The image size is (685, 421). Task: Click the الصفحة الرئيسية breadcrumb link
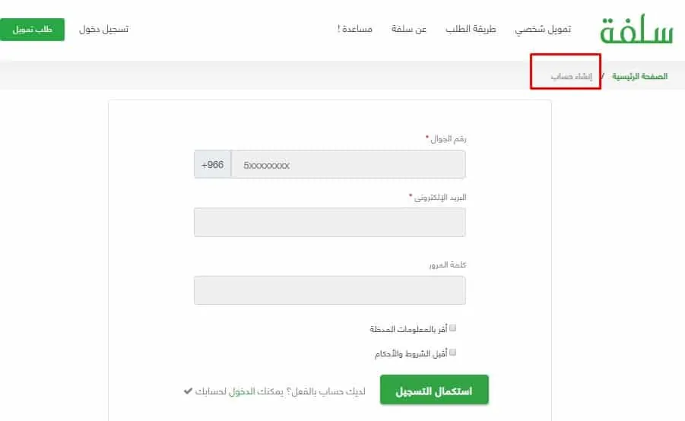coord(639,77)
